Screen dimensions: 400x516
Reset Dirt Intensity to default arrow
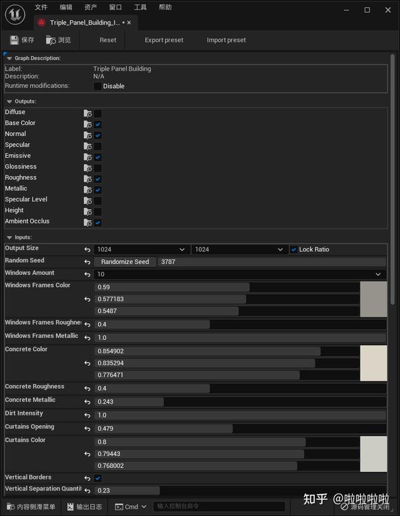pos(87,415)
